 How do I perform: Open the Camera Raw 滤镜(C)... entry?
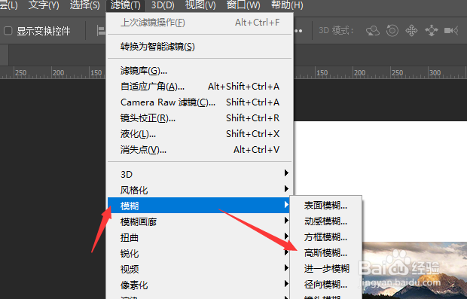200,102
